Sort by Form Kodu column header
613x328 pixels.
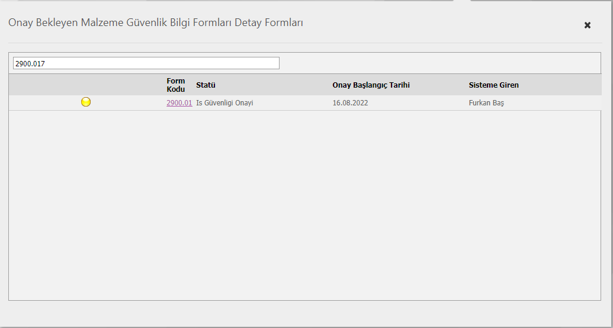click(x=176, y=85)
